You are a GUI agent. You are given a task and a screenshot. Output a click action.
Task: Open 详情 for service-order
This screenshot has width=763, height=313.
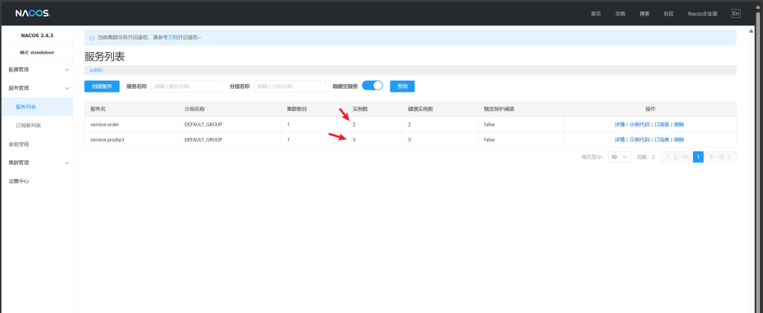pyautogui.click(x=619, y=124)
